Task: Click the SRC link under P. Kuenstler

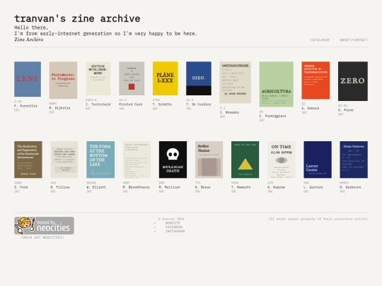Action: point(17,110)
